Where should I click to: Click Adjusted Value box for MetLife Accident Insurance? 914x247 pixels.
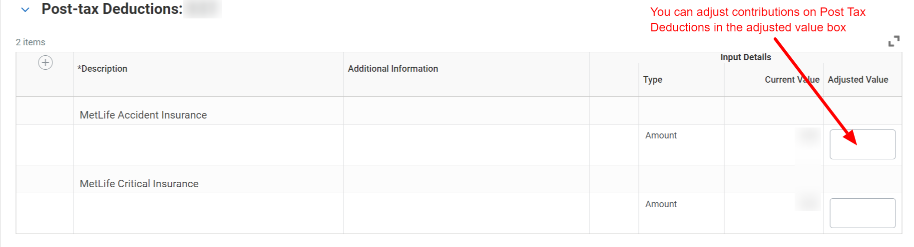(x=863, y=144)
